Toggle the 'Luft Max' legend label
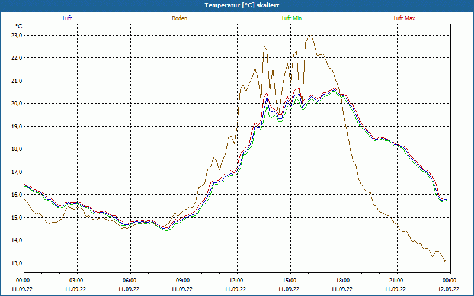474x296 pixels. (x=405, y=18)
